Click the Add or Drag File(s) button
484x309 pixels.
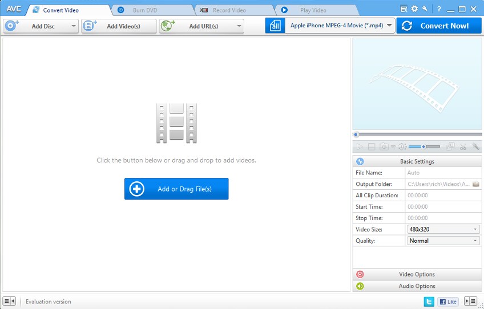(176, 189)
